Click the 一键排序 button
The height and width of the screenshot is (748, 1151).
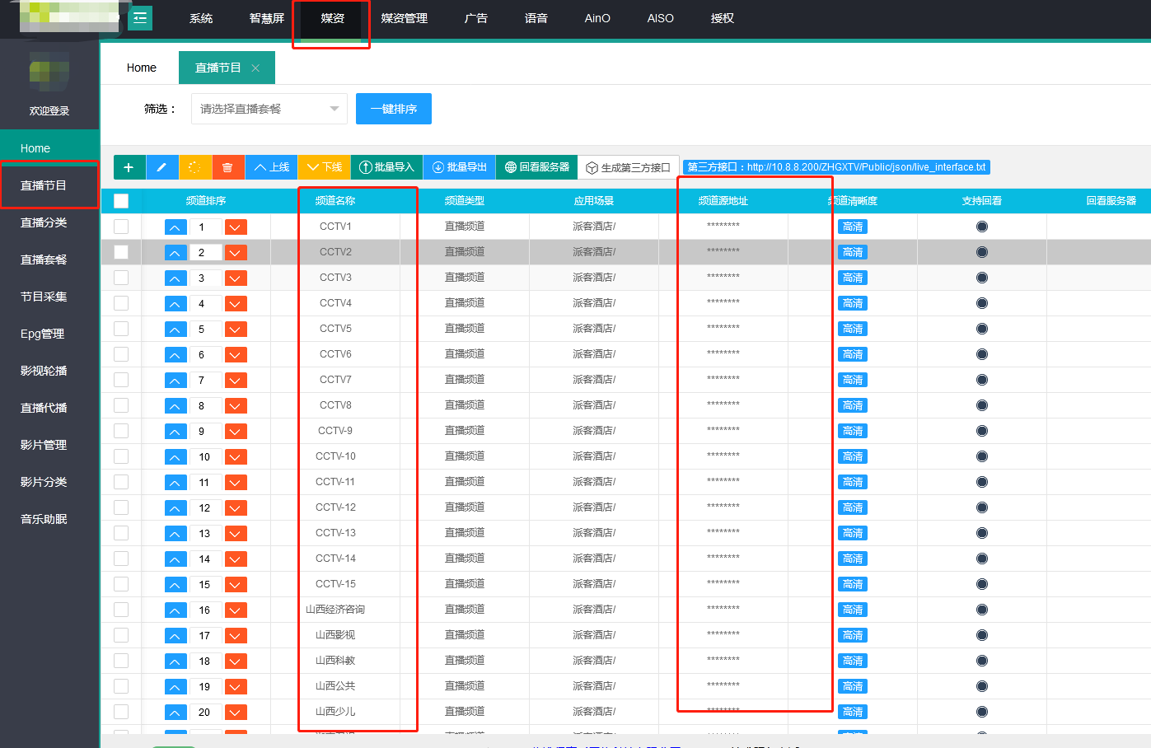pos(393,109)
